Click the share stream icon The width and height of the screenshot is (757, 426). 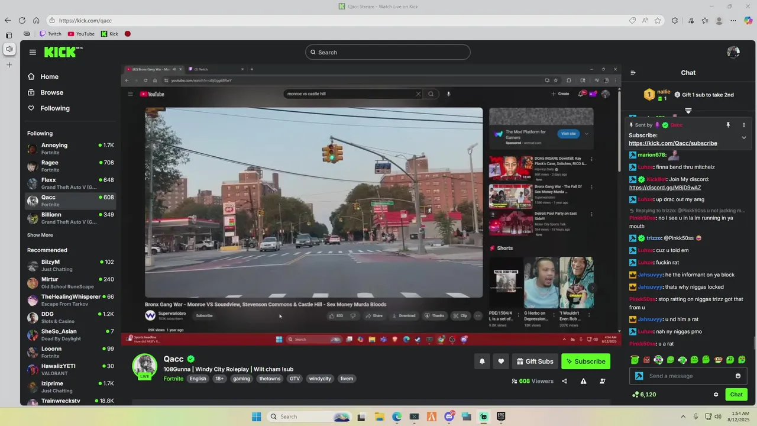click(x=564, y=381)
